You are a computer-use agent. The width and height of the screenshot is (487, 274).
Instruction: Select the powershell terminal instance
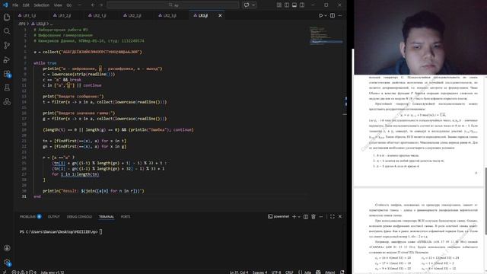coord(279,216)
